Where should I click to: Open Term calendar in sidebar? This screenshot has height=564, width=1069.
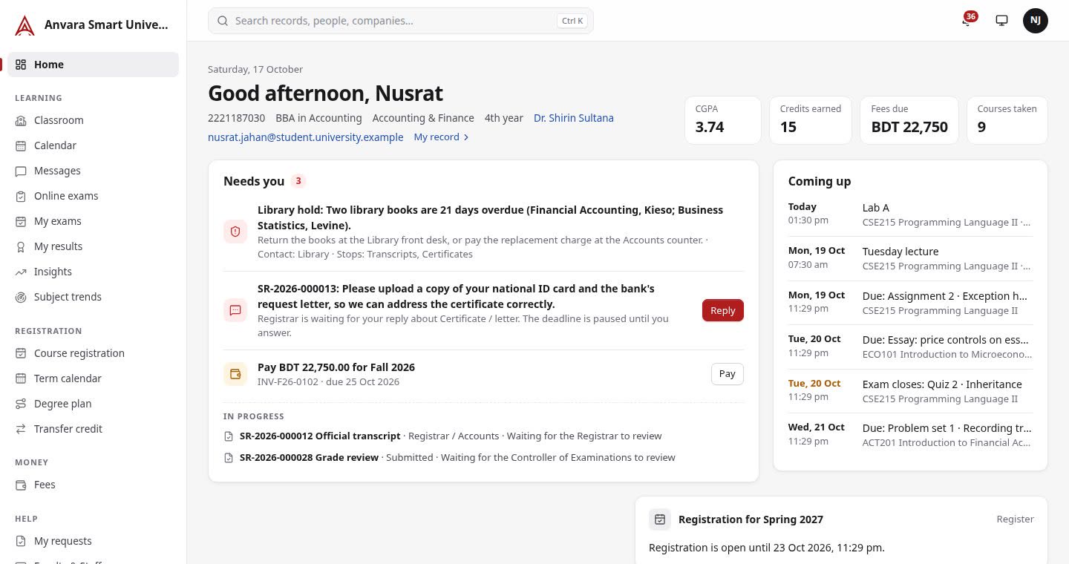(94, 378)
